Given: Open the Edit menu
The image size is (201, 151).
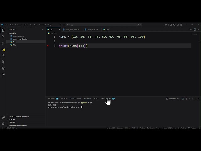Looking at the screenshot, I should tap(12, 25).
